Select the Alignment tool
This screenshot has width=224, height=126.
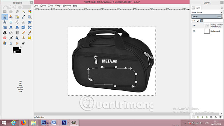17,22
